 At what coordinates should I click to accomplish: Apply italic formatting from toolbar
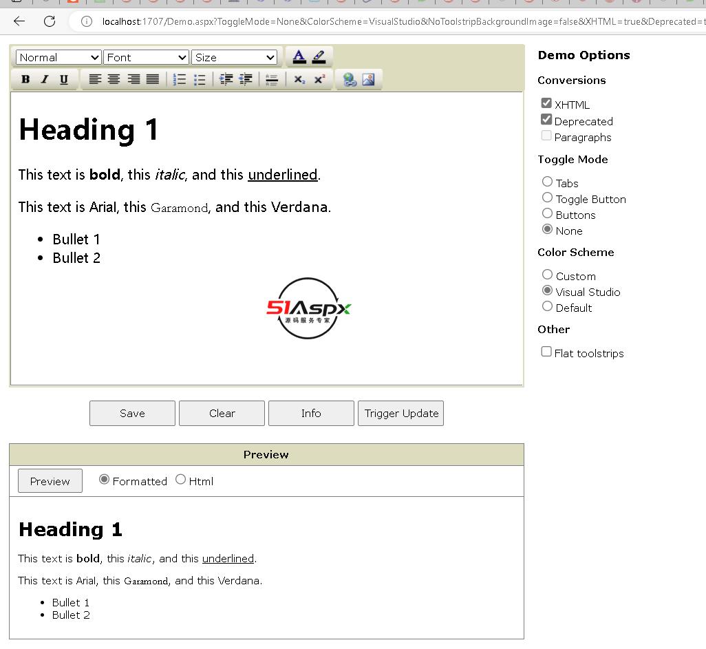tap(45, 79)
